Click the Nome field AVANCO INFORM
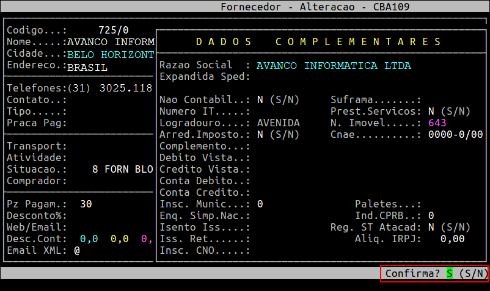 point(110,42)
